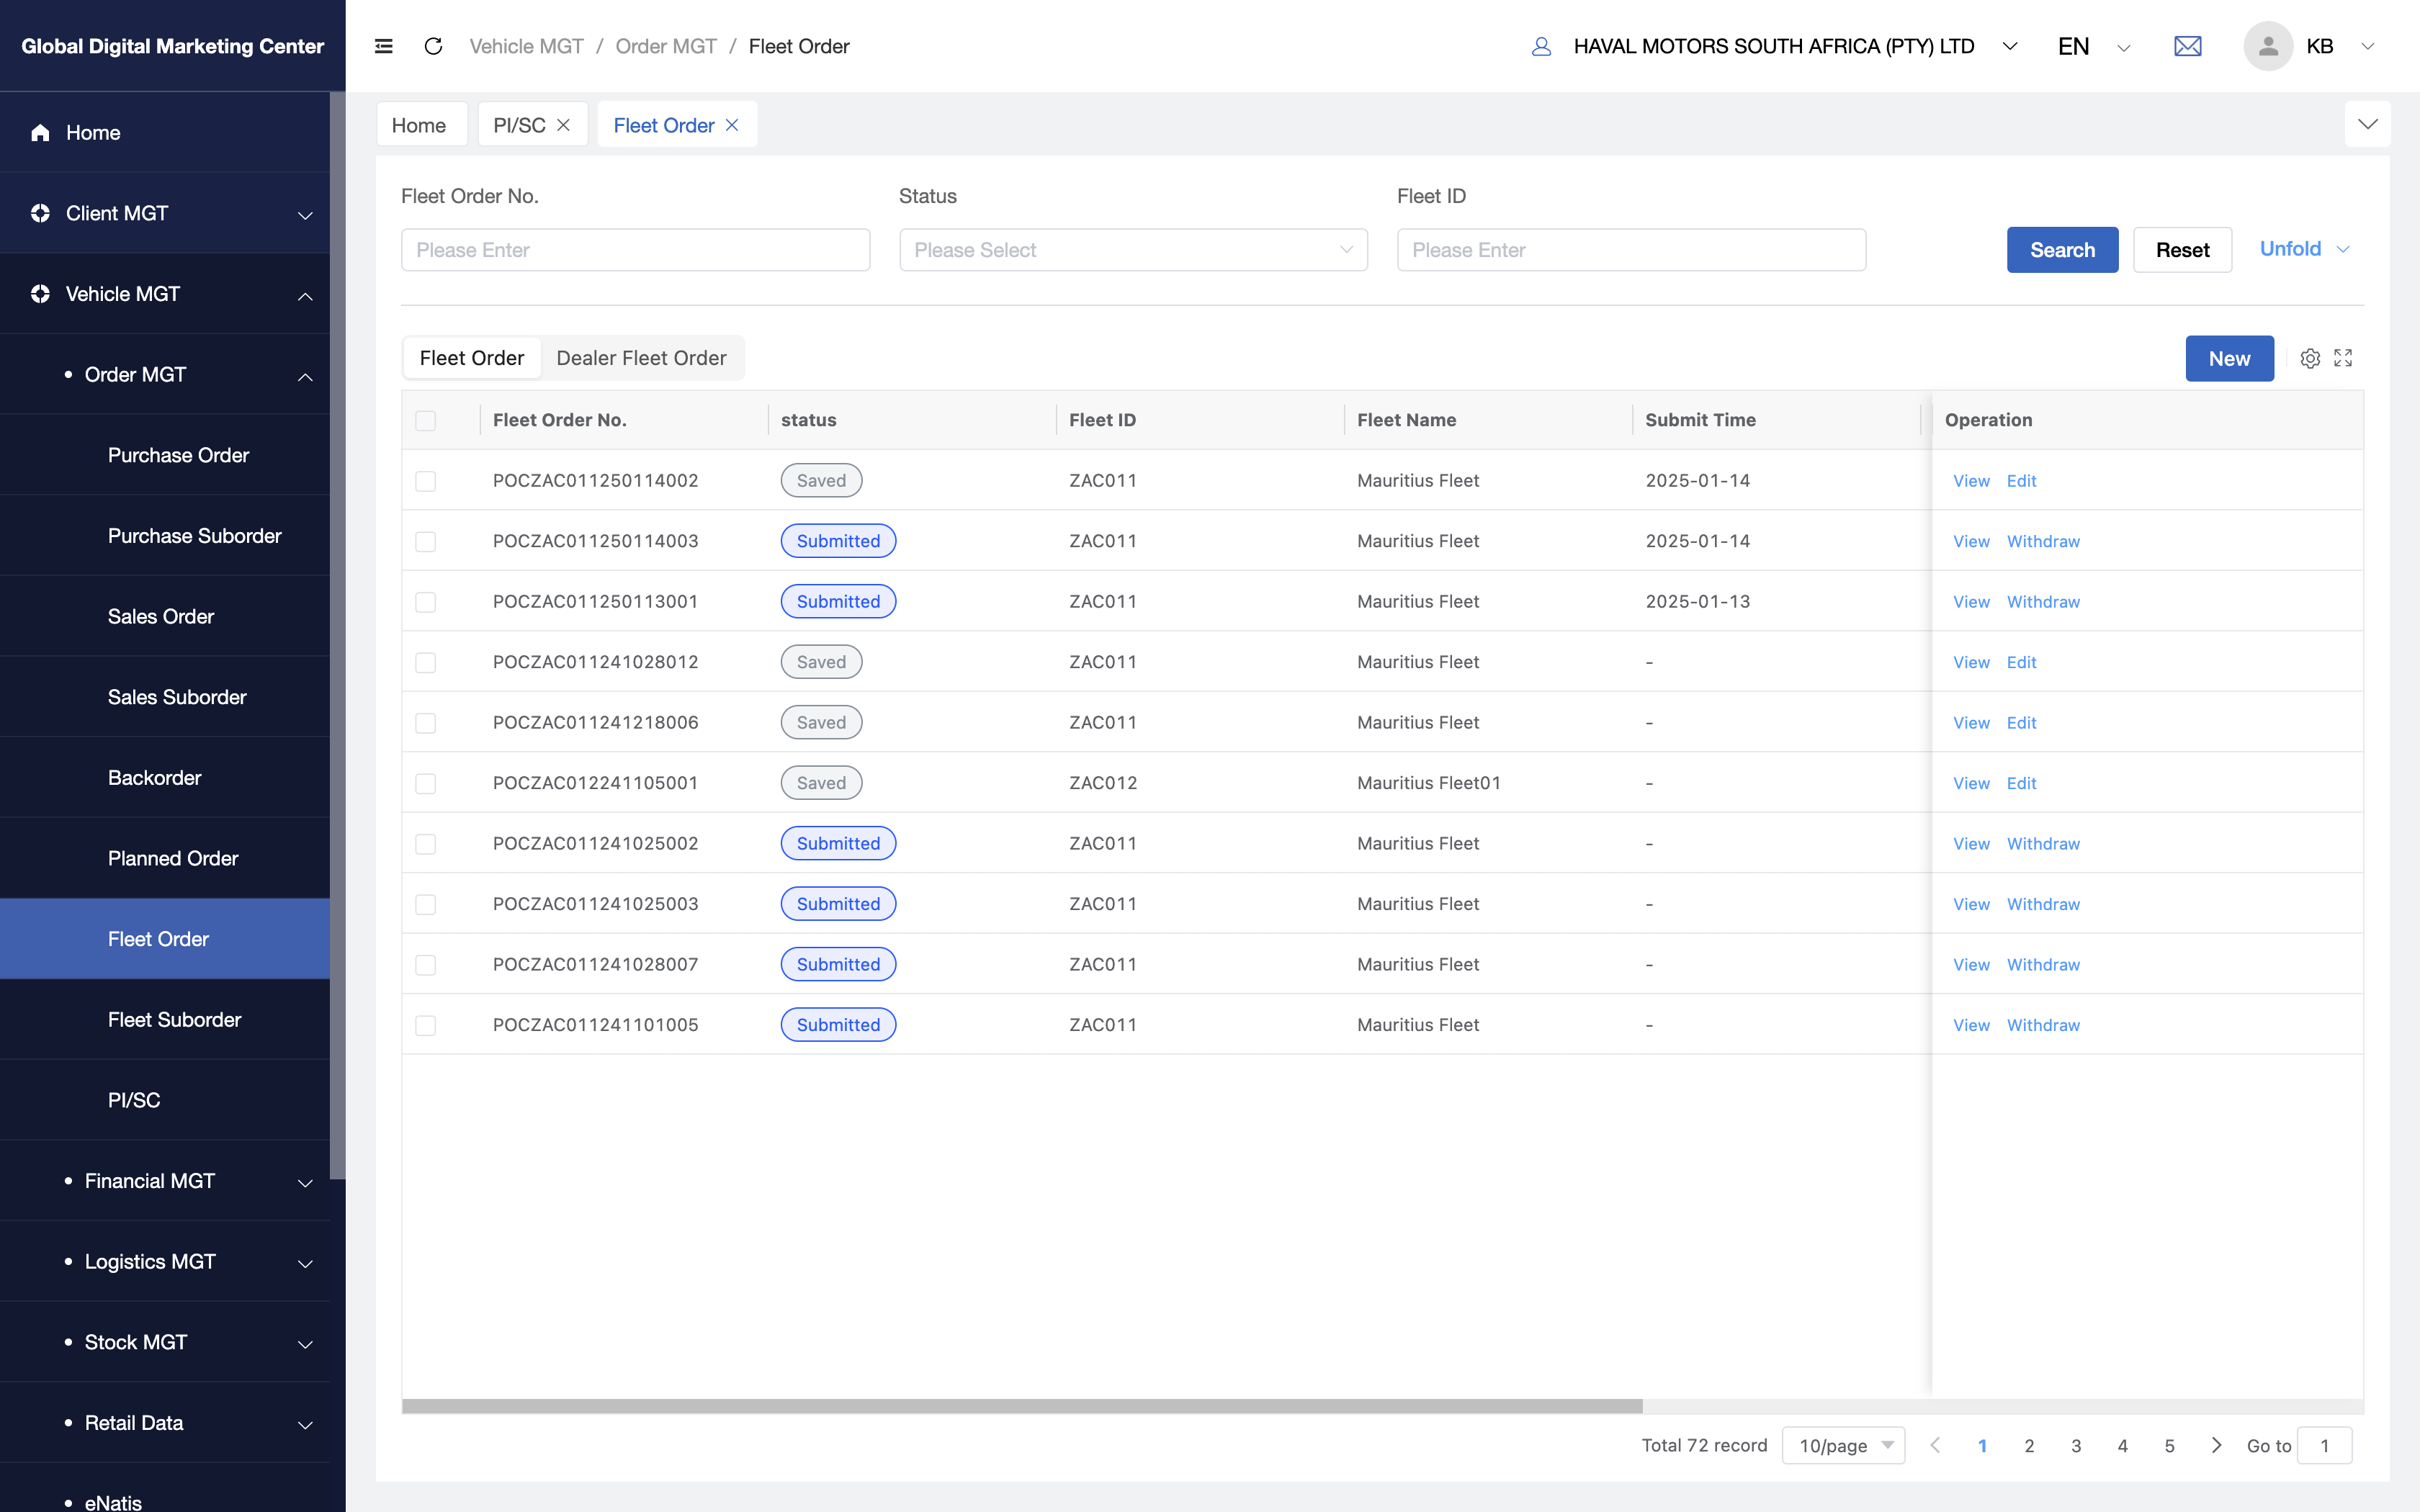The width and height of the screenshot is (2420, 1512).
Task: Go to page 5
Action: (2169, 1445)
